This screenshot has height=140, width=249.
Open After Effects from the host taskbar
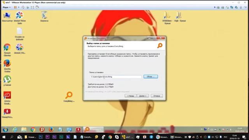(x=54, y=137)
